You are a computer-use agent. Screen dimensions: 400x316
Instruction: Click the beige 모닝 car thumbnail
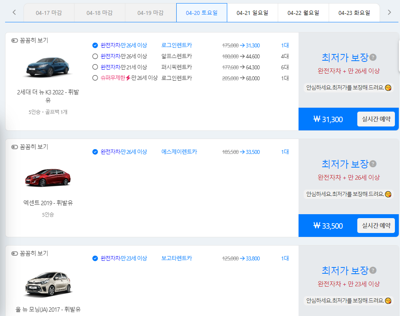(48, 284)
